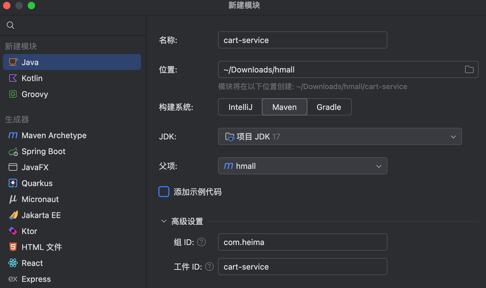486x288 pixels.
Task: Open folder browser for location field
Action: 469,69
